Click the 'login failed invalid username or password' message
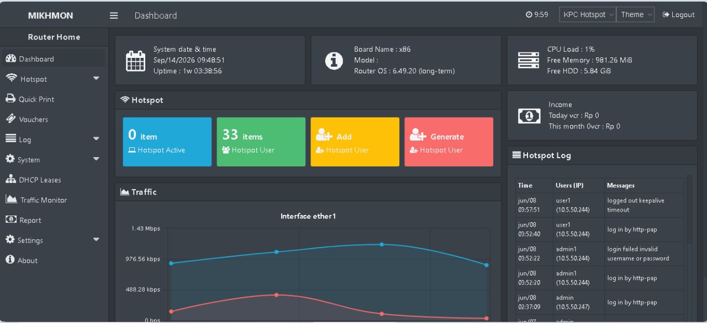This screenshot has width=707, height=323. click(x=638, y=254)
